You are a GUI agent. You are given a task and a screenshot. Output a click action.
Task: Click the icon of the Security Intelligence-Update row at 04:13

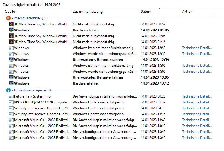click(11, 108)
